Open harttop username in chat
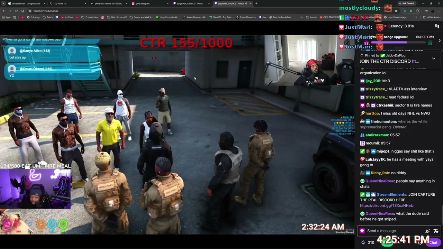The image size is (443, 249). [372, 113]
